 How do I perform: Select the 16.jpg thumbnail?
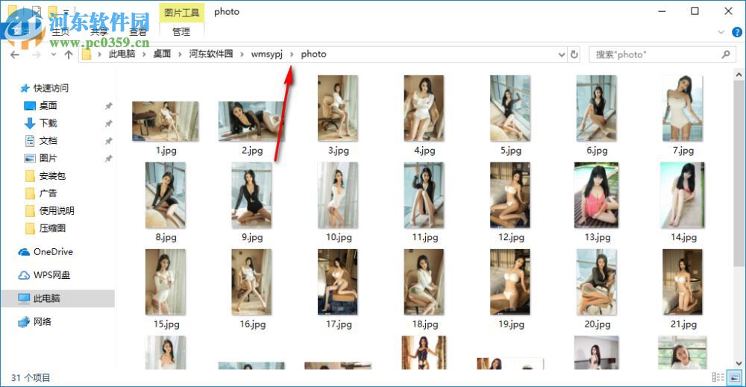[251, 283]
